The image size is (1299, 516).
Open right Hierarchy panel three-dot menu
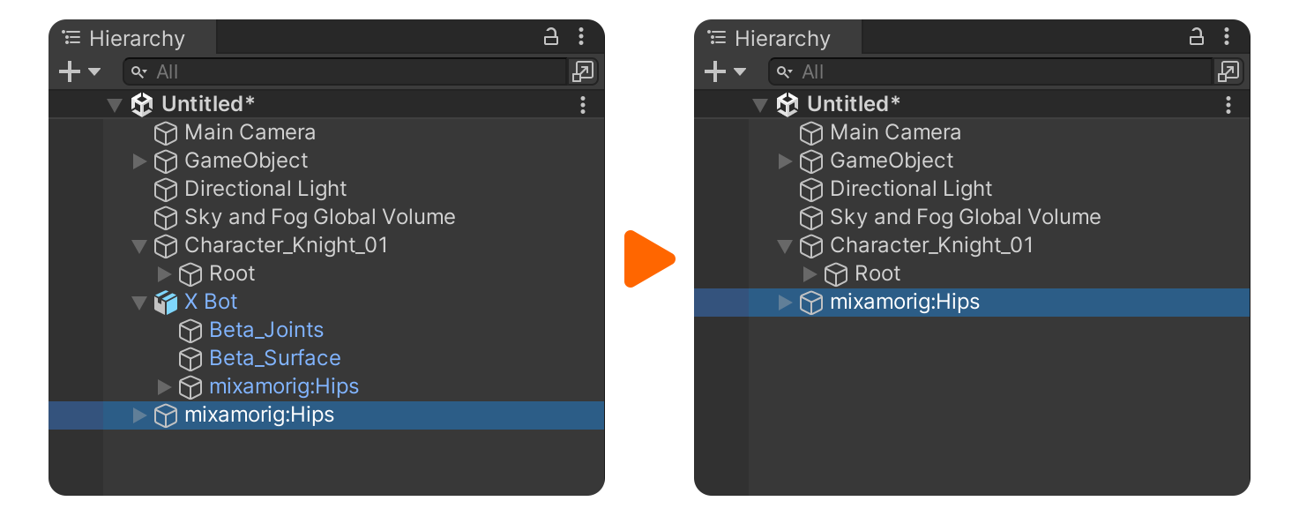pos(1227,37)
